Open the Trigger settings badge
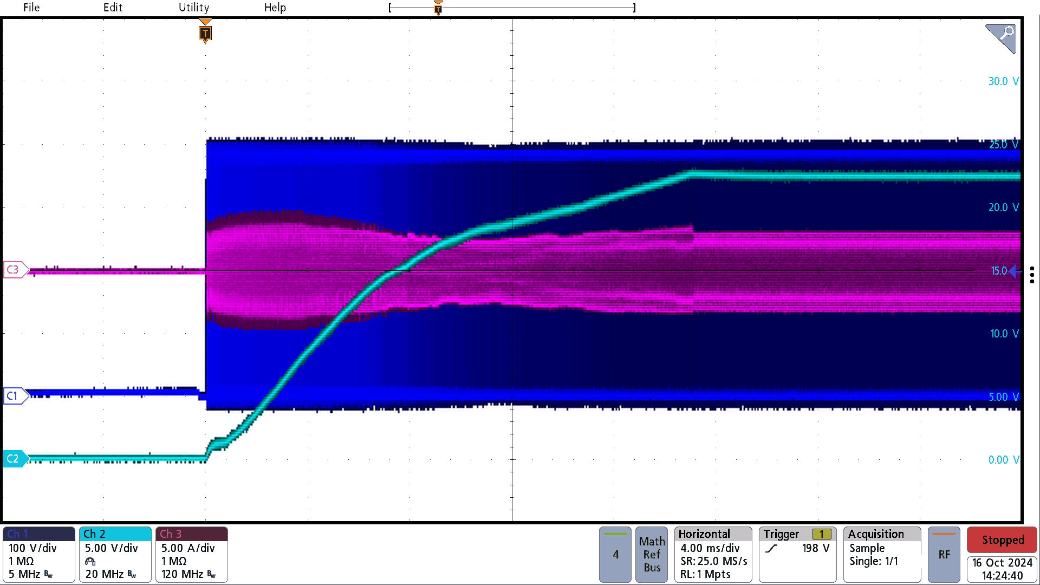The height and width of the screenshot is (585, 1040). click(797, 554)
